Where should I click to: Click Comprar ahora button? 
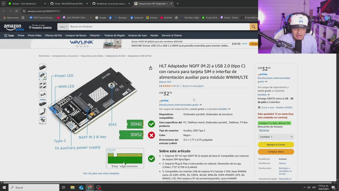tap(276, 152)
